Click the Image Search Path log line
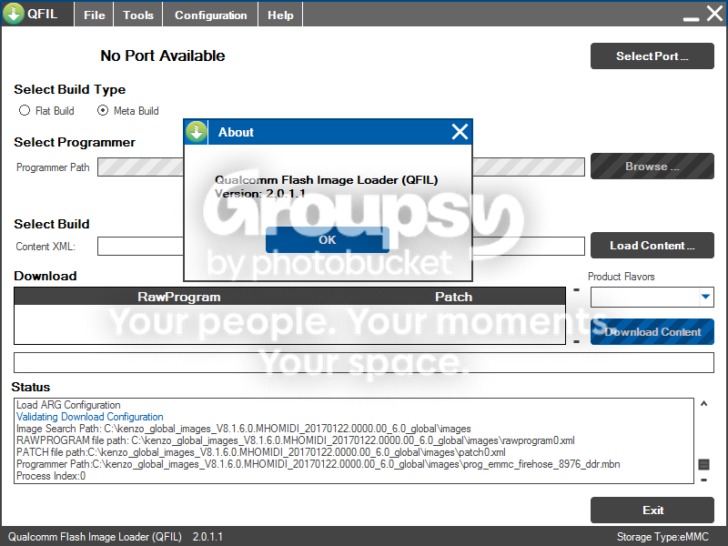The image size is (728, 546). tap(243, 429)
